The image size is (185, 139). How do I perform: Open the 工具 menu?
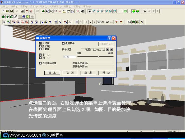point(77,6)
